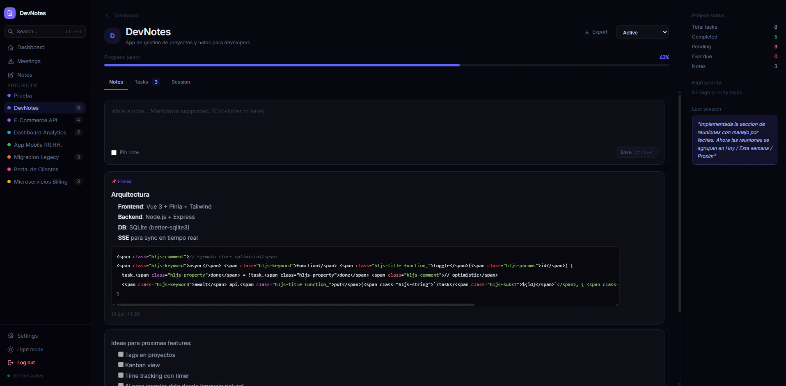Click the green dot beside App Mobile RR.HH.
This screenshot has height=386, width=786.
(9, 145)
